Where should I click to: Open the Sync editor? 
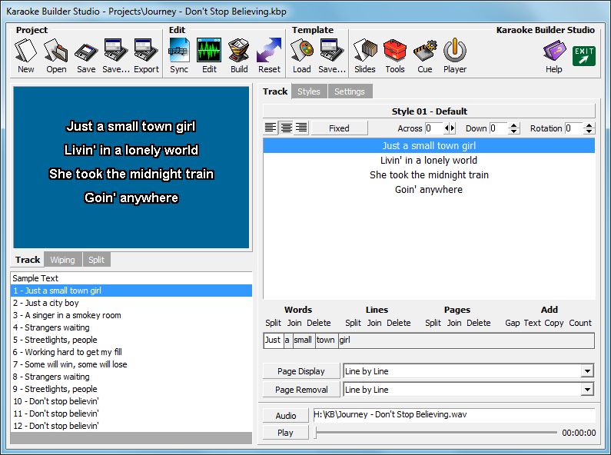(x=179, y=55)
